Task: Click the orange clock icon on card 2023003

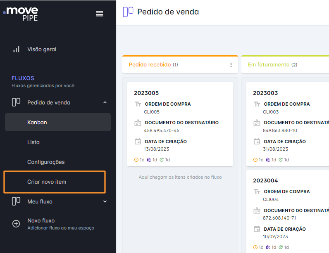Action: (x=255, y=160)
